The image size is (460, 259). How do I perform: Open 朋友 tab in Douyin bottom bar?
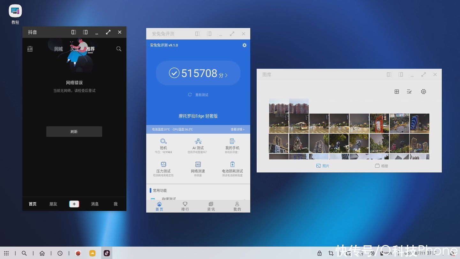tap(53, 204)
